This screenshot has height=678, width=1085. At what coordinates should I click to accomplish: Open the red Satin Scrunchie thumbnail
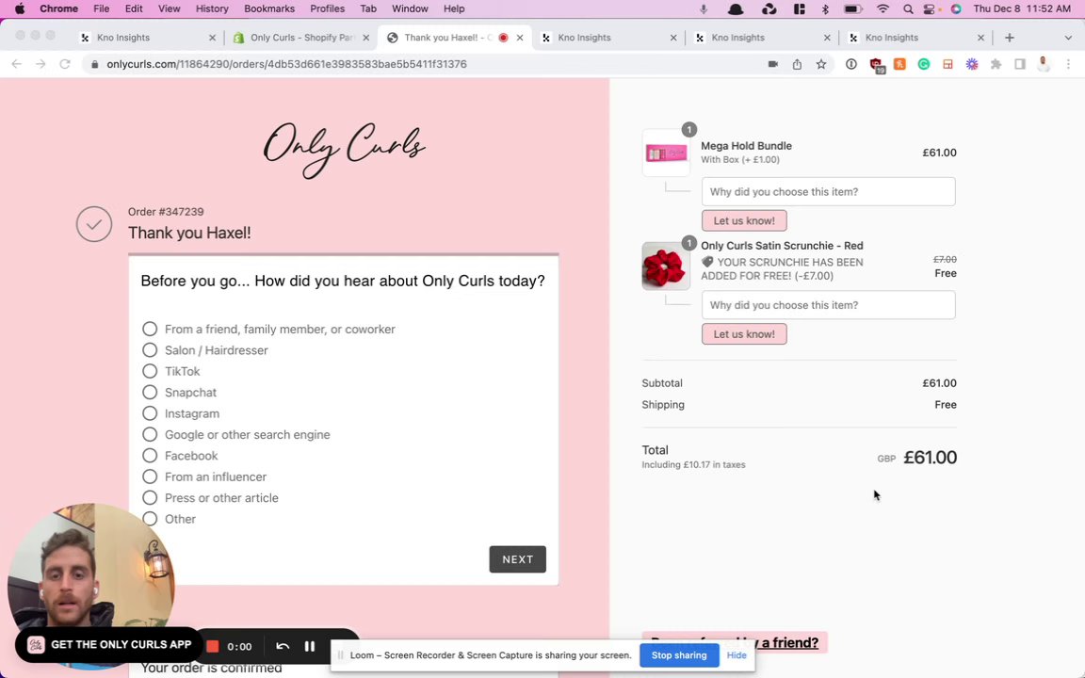point(666,266)
